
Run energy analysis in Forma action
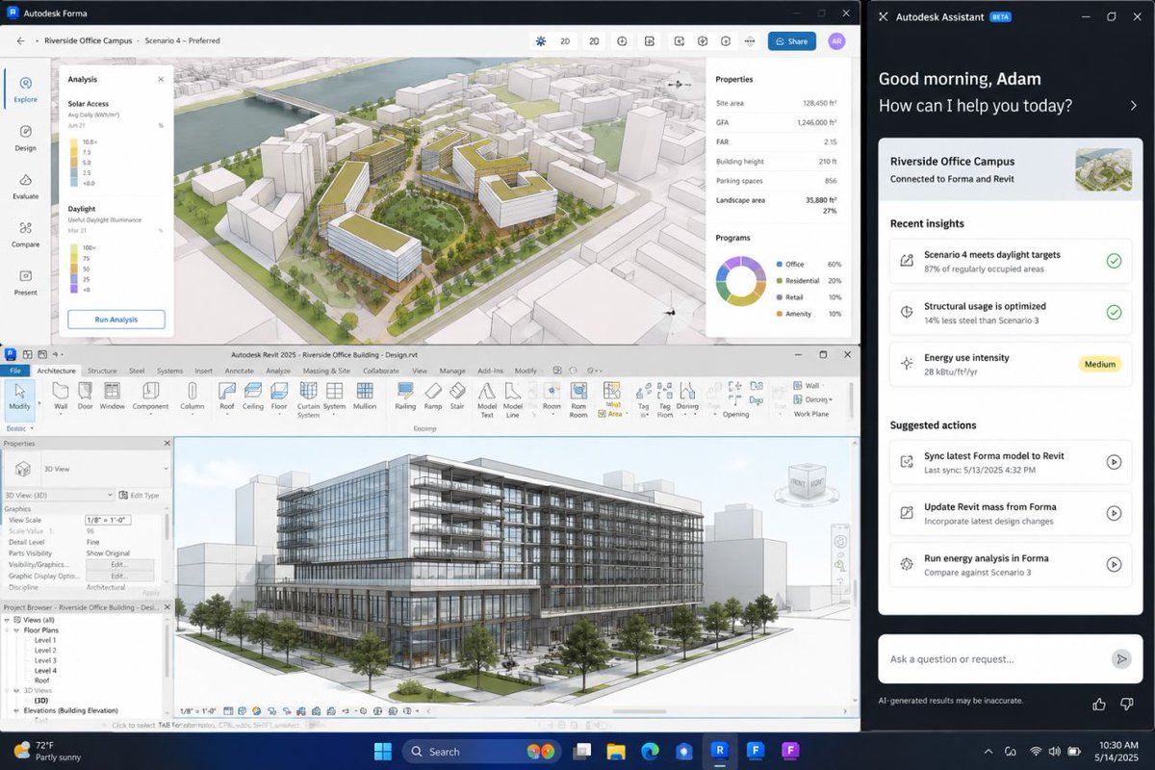coord(1114,565)
